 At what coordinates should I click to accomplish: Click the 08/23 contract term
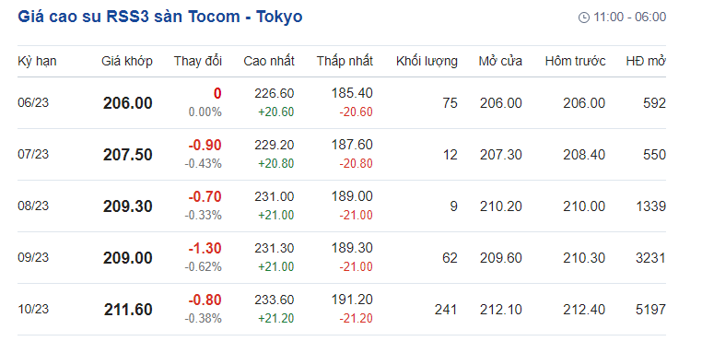click(x=33, y=206)
